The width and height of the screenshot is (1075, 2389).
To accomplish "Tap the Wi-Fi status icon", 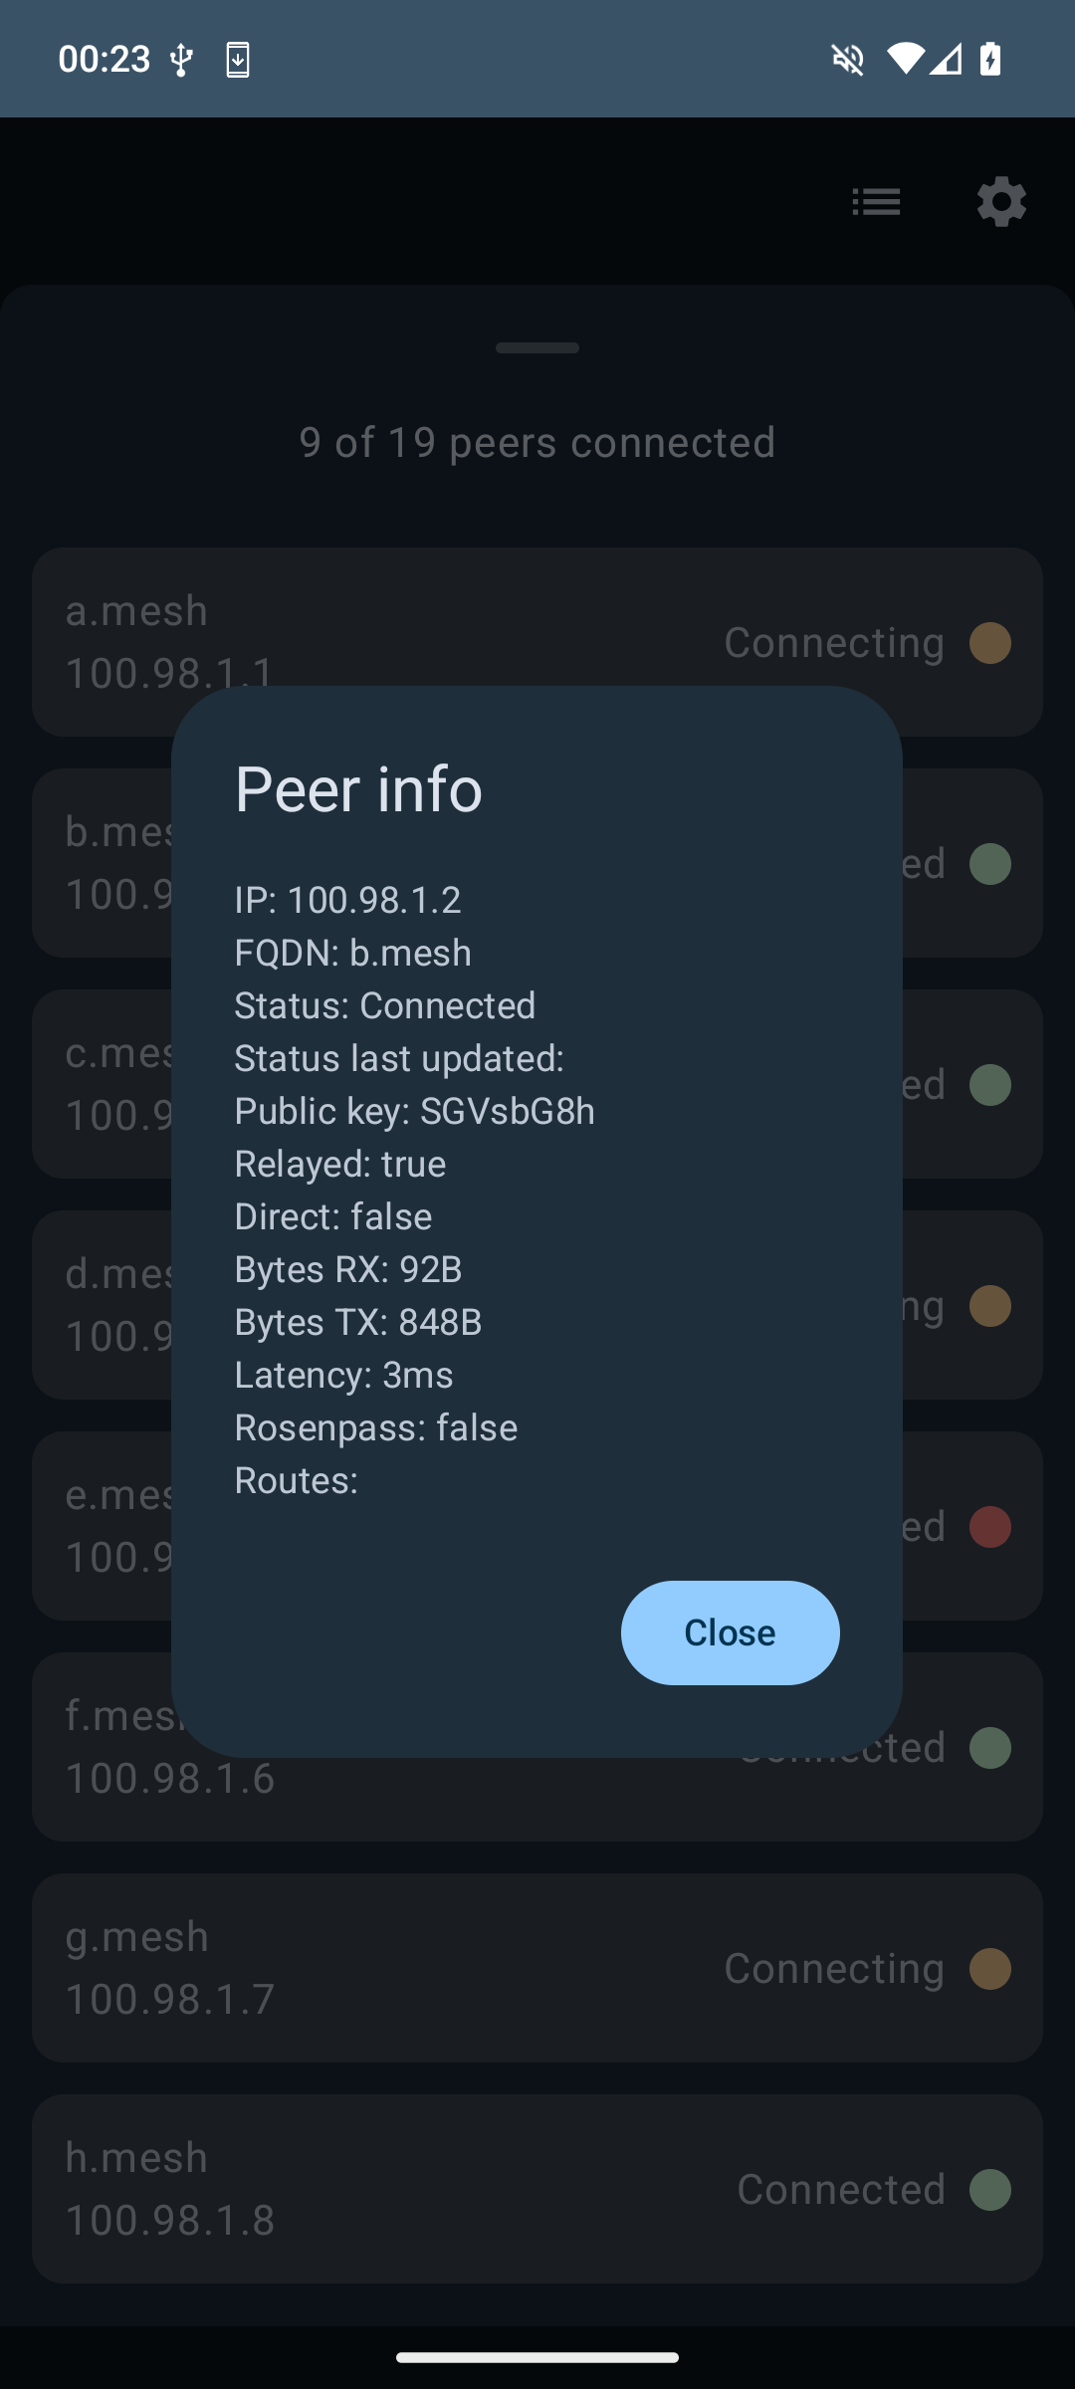I will click(x=904, y=60).
